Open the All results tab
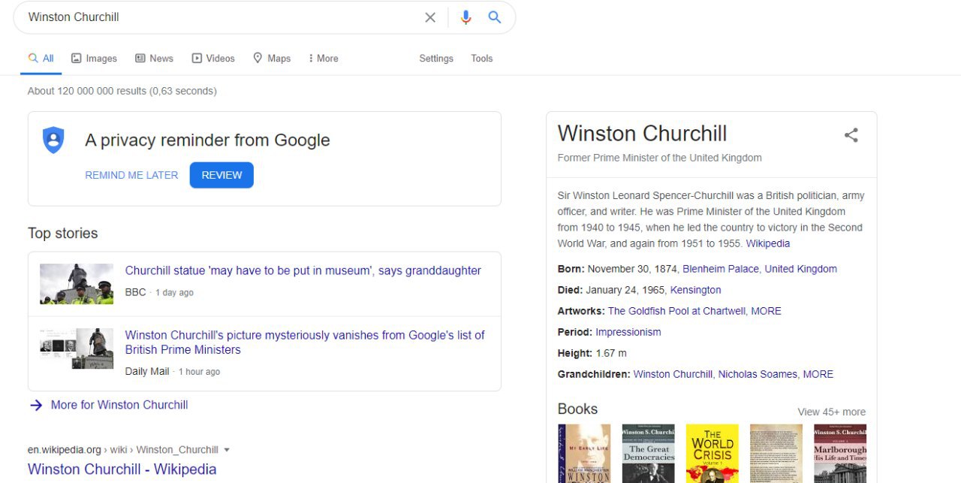The width and height of the screenshot is (961, 483). [x=41, y=59]
